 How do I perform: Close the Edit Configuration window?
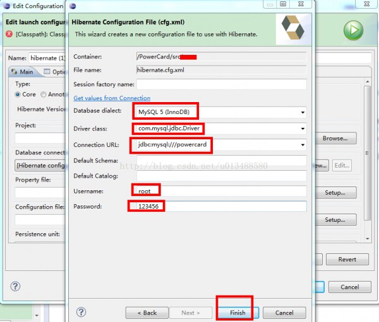click(366, 4)
